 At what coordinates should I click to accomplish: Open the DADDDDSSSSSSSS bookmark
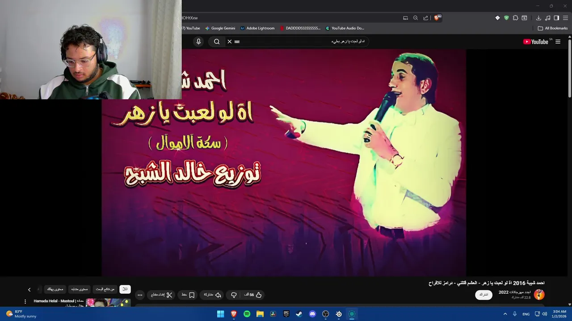coord(300,28)
